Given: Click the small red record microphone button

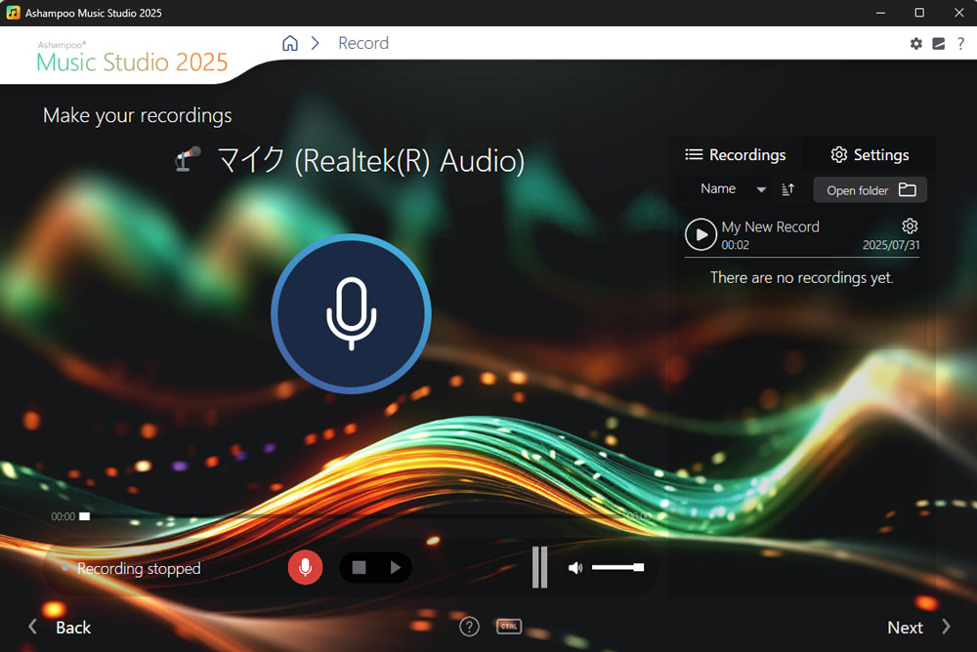Looking at the screenshot, I should [305, 567].
